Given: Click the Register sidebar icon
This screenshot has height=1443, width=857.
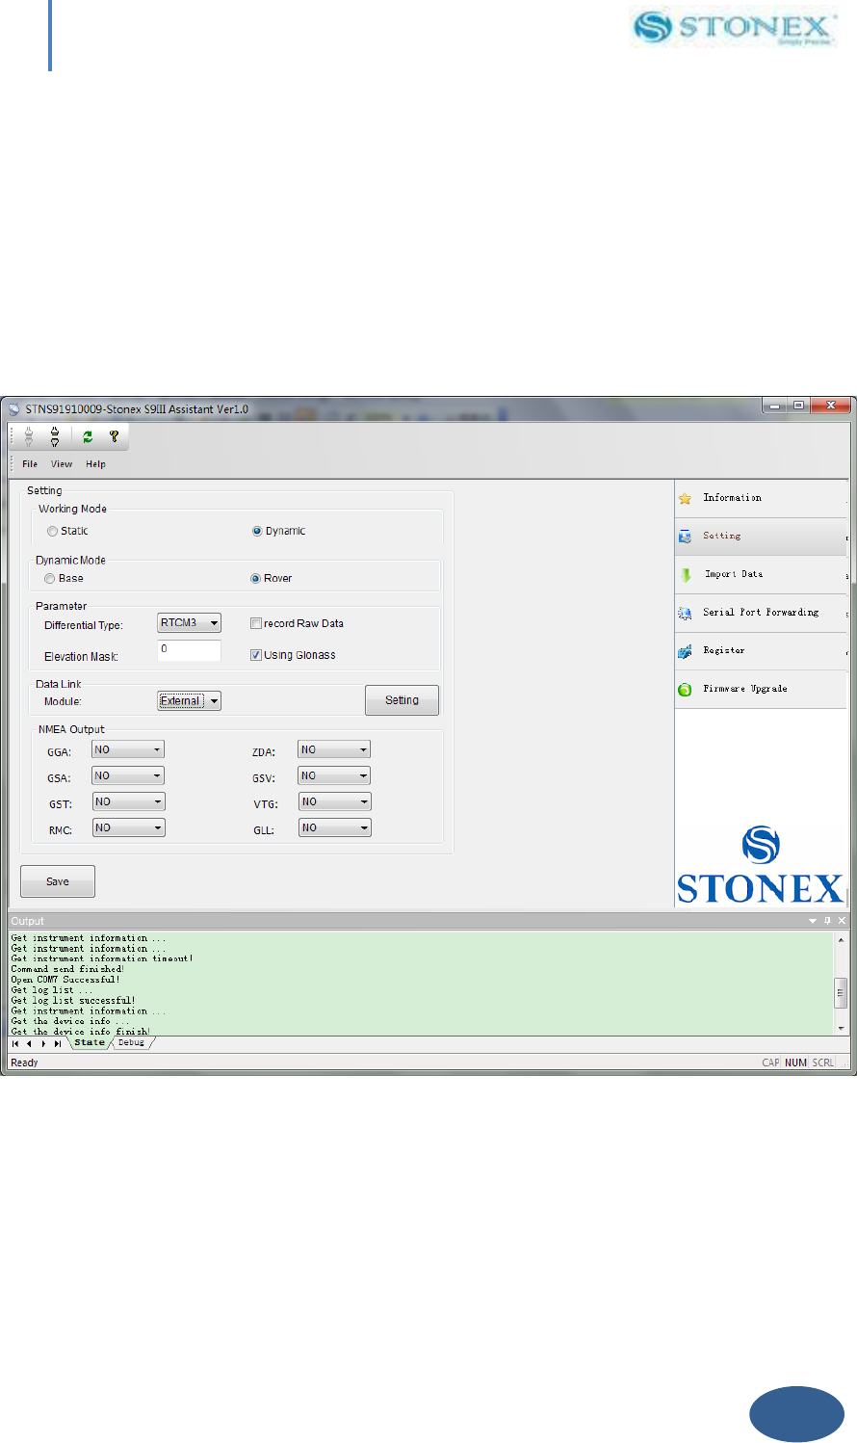Looking at the screenshot, I should click(x=685, y=651).
